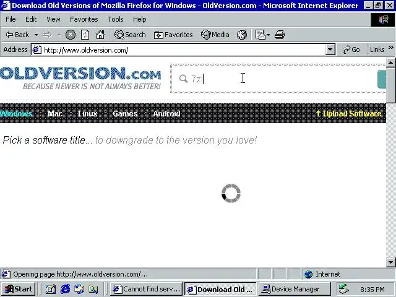This screenshot has width=396, height=297.
Task: Click the Opening page status bar text
Action: [x=80, y=274]
